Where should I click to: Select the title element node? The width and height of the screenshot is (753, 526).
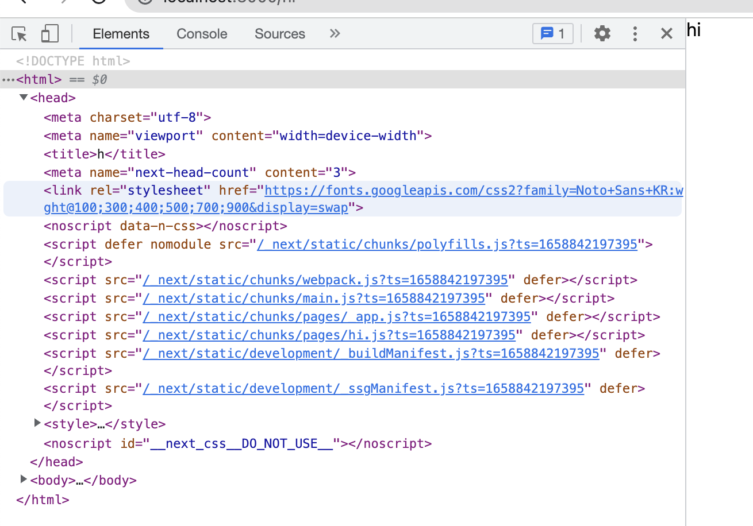pos(105,154)
